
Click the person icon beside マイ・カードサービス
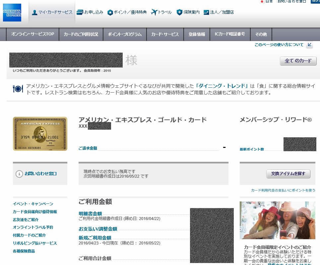pyautogui.click(x=35, y=13)
